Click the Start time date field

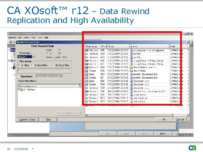click(48, 76)
